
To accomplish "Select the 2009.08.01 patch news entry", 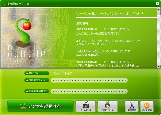I will tap(103, 62).
